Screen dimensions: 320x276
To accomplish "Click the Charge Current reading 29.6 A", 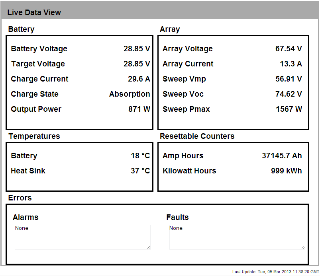I will pos(139,79).
